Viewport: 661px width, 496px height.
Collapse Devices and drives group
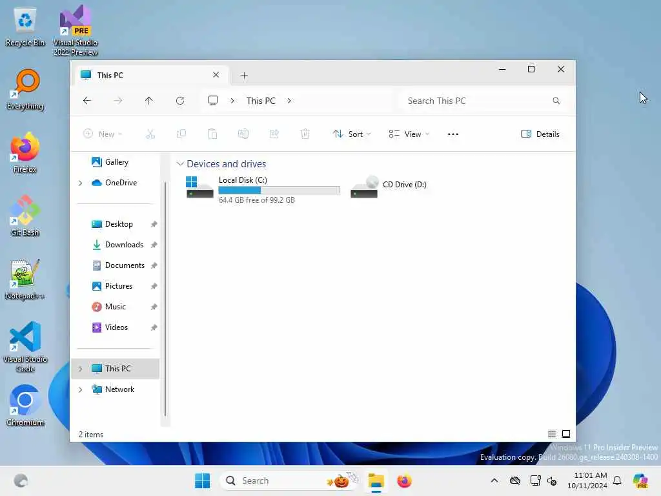[x=180, y=163]
